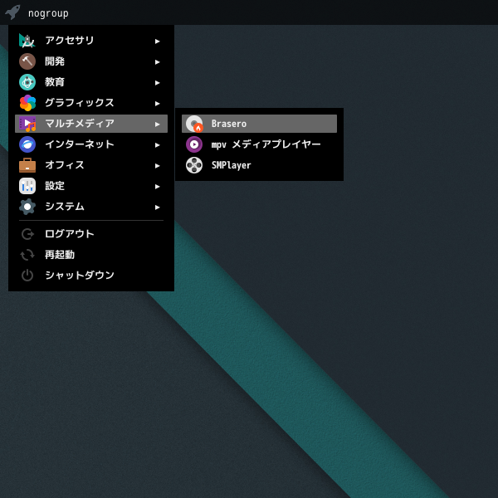Choose シャットダウン to power off

click(91, 276)
